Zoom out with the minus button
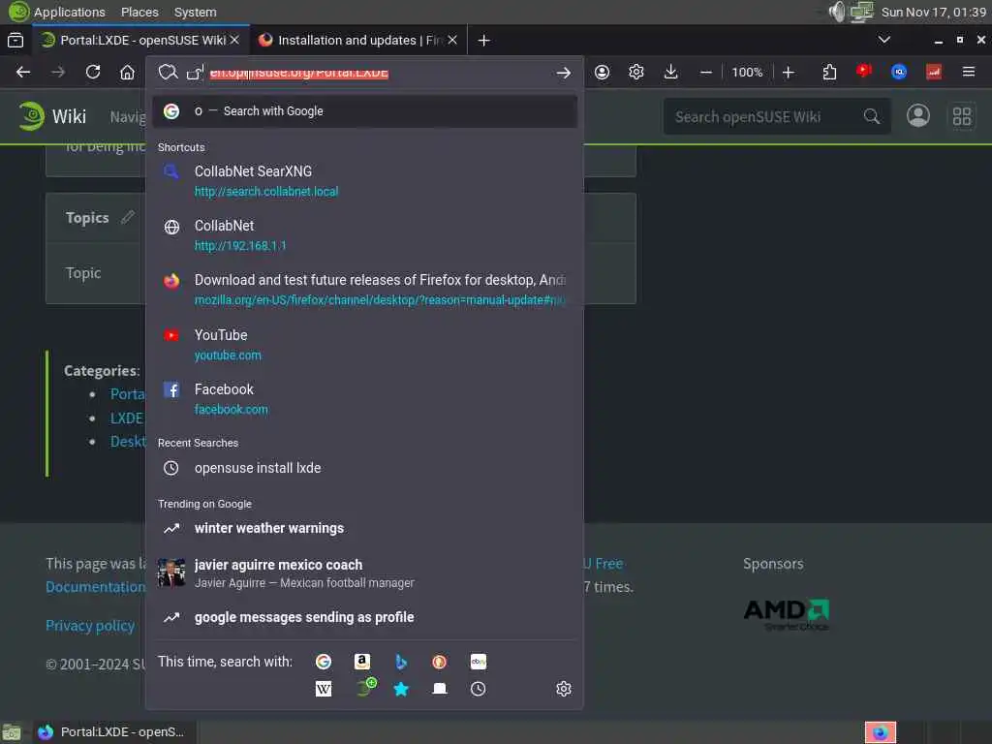 click(x=706, y=72)
